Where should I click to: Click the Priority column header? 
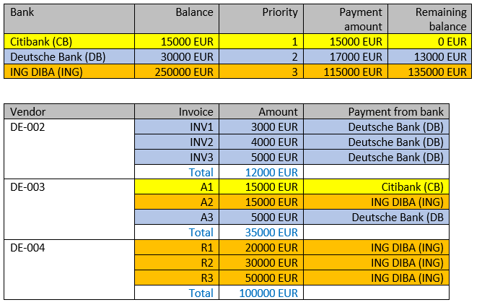[x=279, y=12]
